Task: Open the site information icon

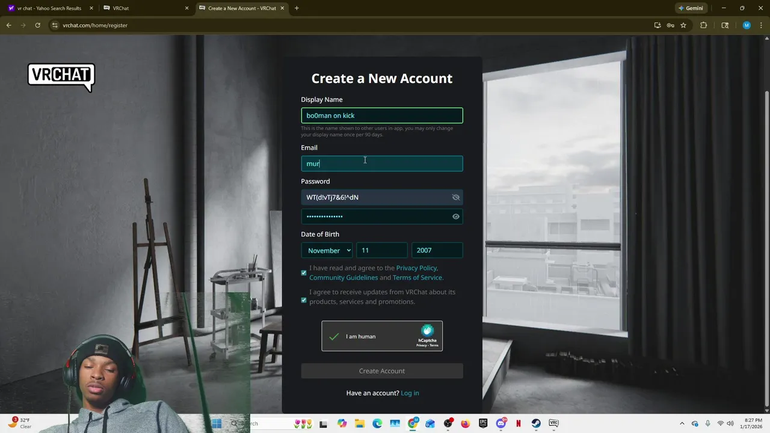Action: pyautogui.click(x=55, y=25)
